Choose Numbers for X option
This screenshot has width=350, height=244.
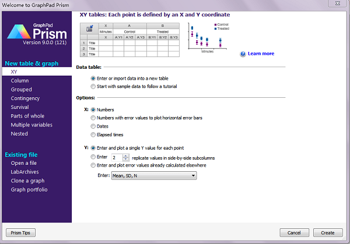click(x=103, y=110)
